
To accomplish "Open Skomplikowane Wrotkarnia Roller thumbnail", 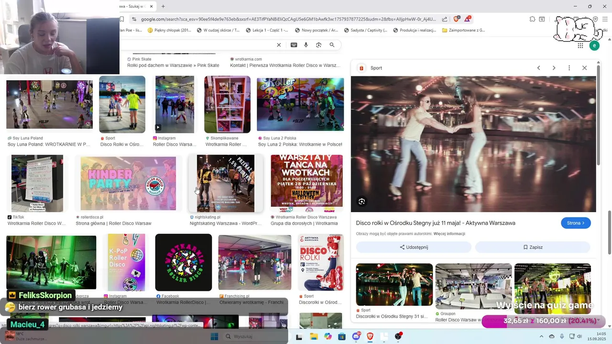I will 227,105.
